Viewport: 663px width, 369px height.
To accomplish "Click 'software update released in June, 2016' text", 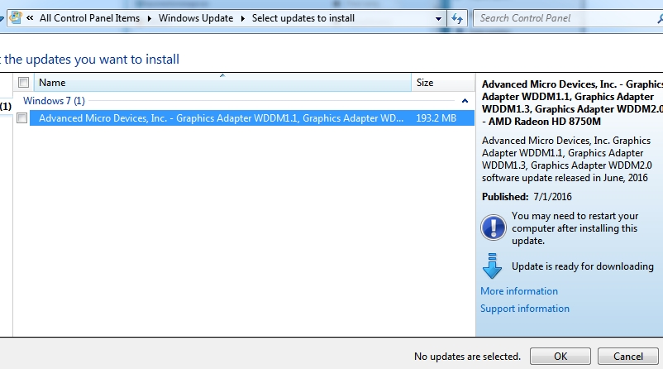I will tap(565, 178).
